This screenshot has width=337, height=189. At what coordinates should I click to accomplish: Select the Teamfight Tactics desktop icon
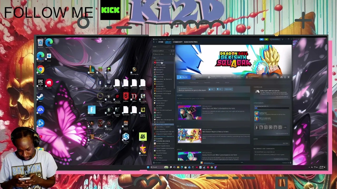[x=143, y=151]
